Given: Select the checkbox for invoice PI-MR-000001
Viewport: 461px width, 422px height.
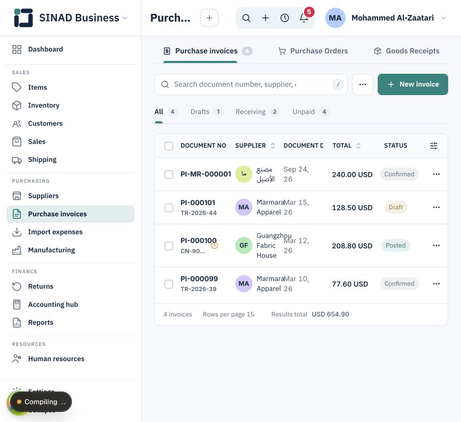Looking at the screenshot, I should point(169,174).
